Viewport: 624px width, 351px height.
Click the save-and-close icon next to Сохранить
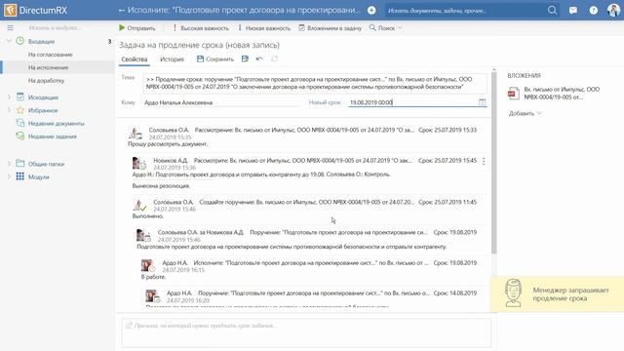point(245,58)
